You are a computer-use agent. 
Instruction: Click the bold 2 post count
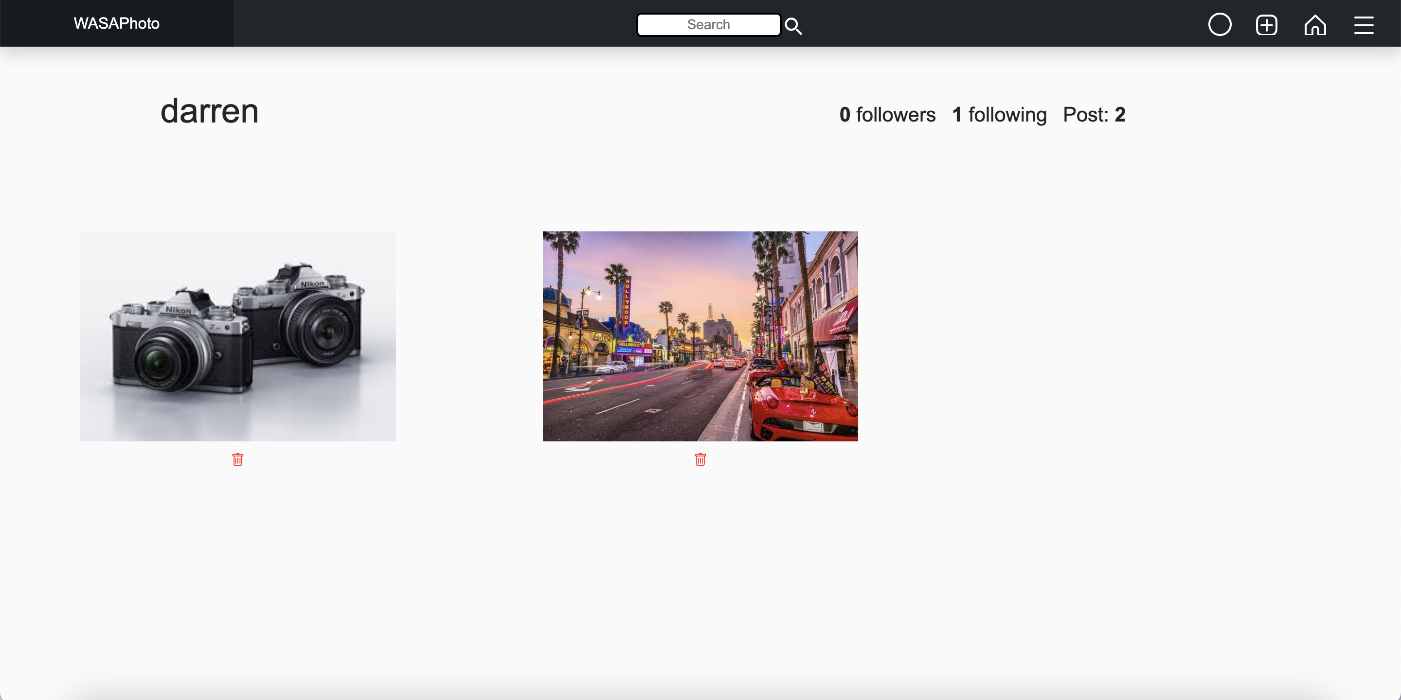click(1120, 115)
